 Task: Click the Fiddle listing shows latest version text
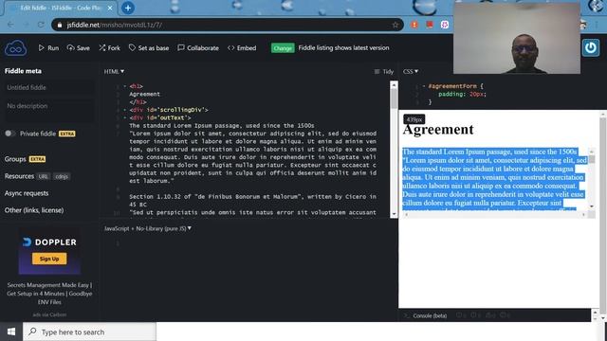(343, 48)
